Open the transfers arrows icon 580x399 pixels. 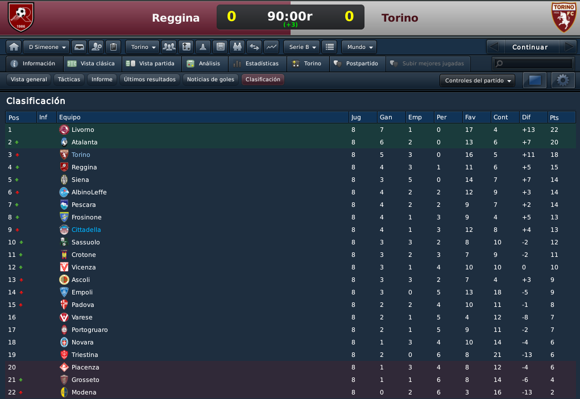[254, 47]
